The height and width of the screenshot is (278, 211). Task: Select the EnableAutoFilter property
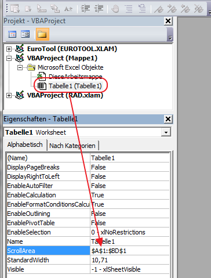[48, 186]
